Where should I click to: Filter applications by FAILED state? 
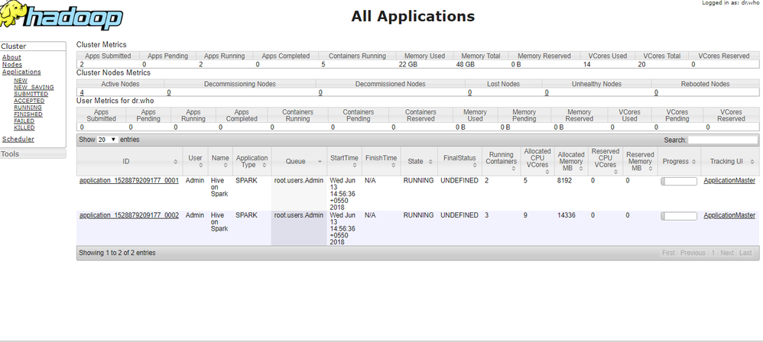(x=24, y=121)
